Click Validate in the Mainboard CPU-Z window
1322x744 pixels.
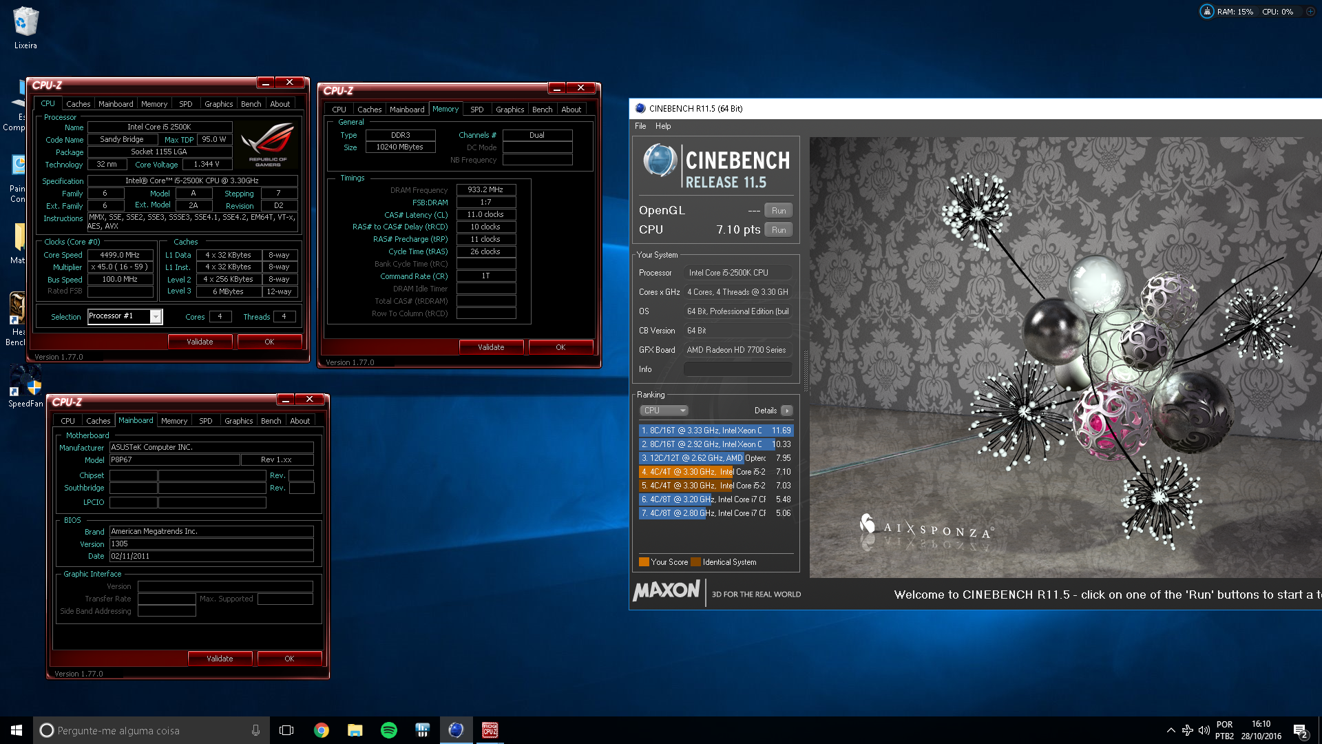click(x=220, y=659)
